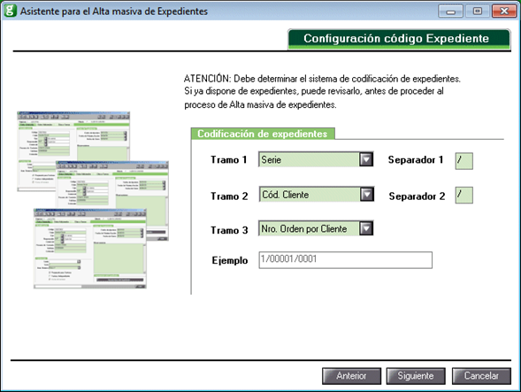Viewport: 521px width, 392px height.
Task: Select the Tramo 2 'Cód. Cliente' combo box
Action: pyautogui.click(x=317, y=195)
